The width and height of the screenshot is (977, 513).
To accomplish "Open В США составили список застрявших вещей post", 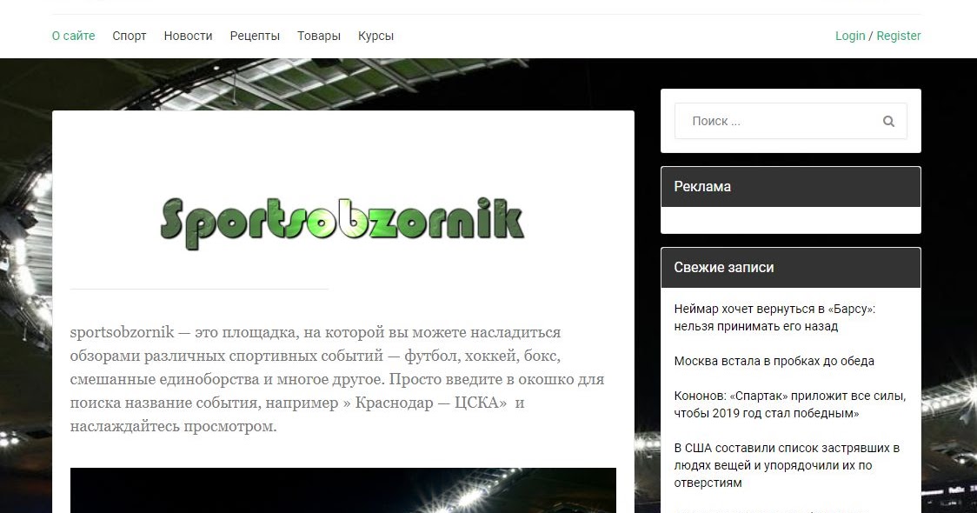I will click(x=787, y=465).
